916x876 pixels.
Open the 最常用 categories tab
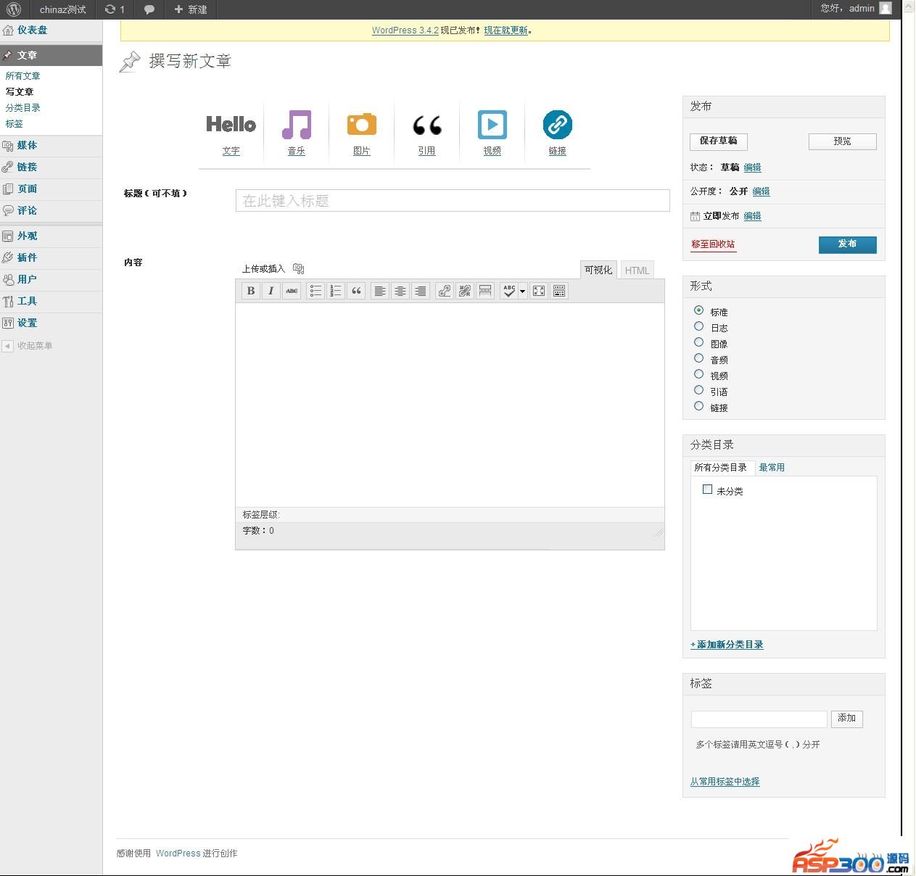pyautogui.click(x=772, y=468)
